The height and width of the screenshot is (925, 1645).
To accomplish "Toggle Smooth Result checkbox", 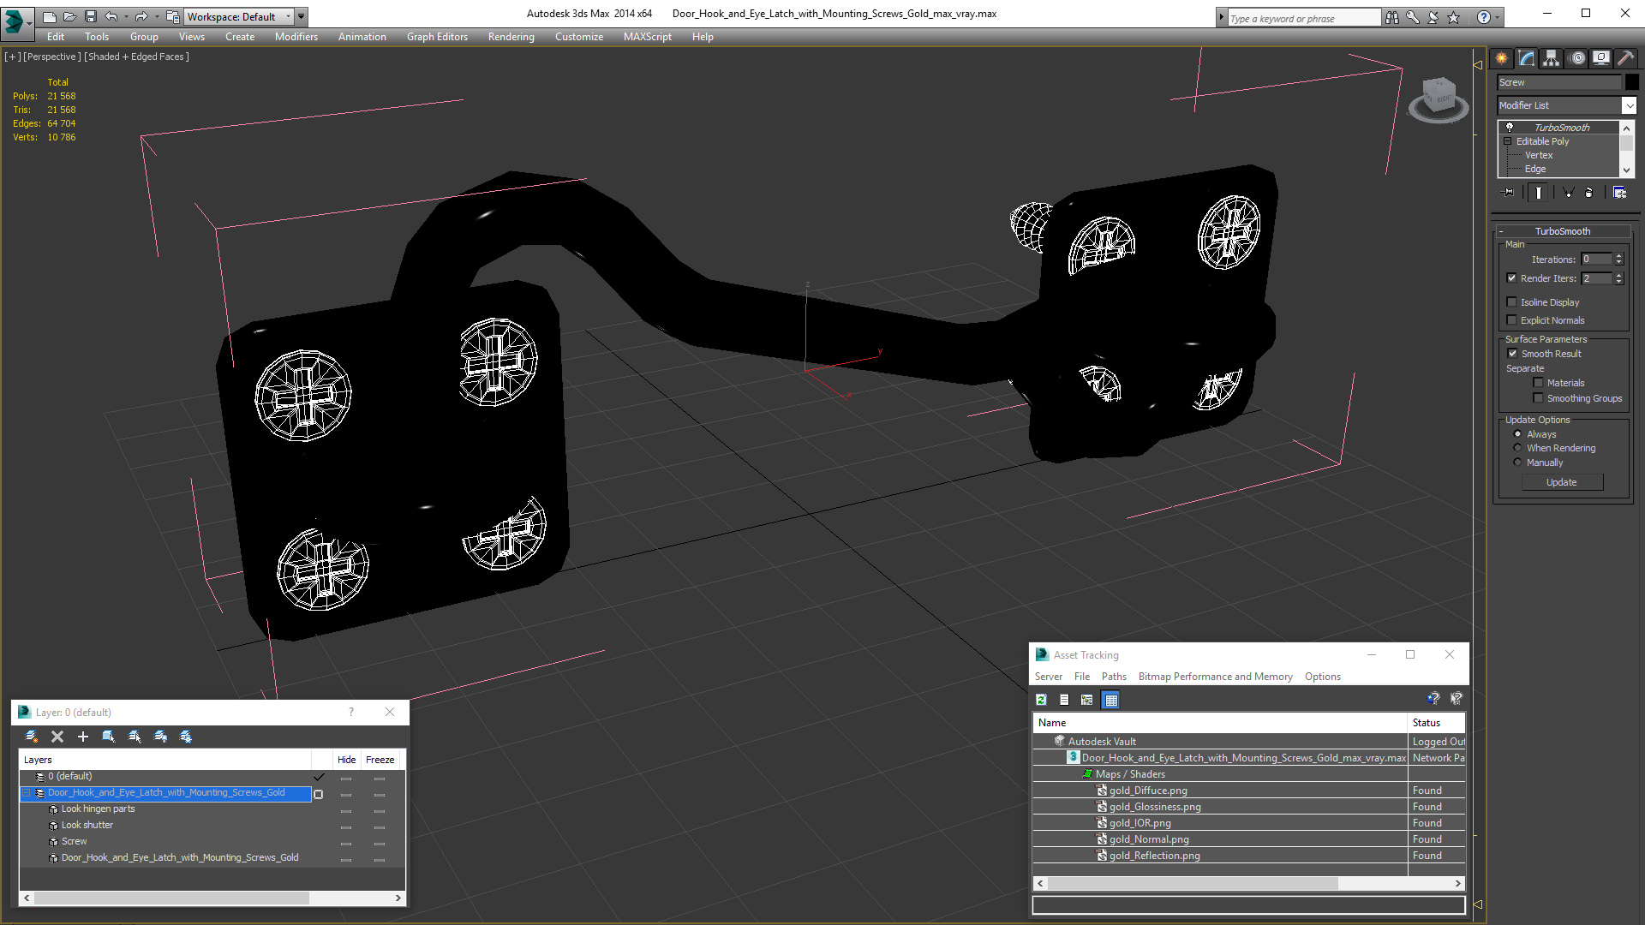I will 1513,354.
